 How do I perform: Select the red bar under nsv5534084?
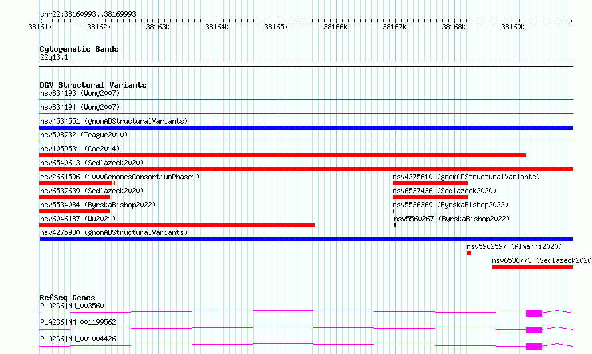coord(74,211)
